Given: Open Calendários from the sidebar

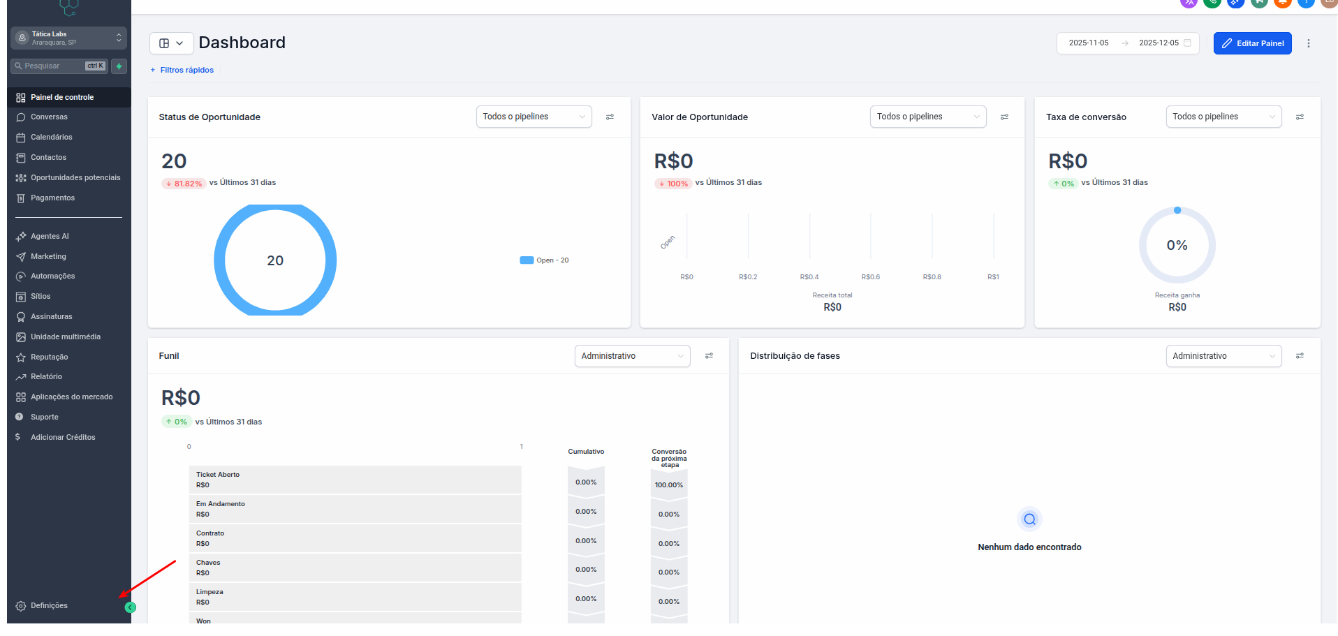Looking at the screenshot, I should pos(69,138).
